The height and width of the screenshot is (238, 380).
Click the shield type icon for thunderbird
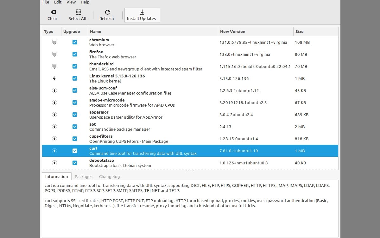click(54, 66)
